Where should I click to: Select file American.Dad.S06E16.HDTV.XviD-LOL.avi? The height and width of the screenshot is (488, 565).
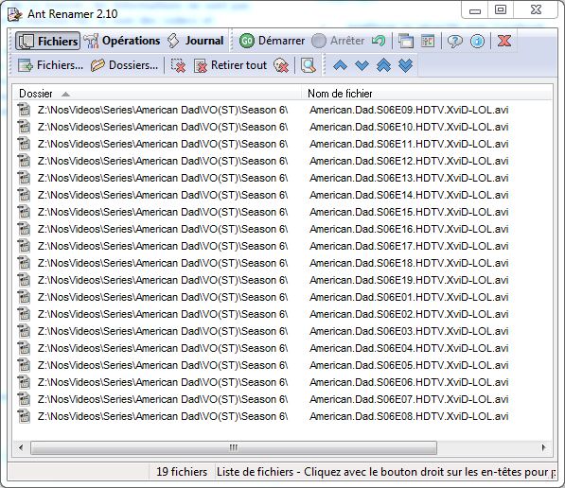(x=409, y=229)
